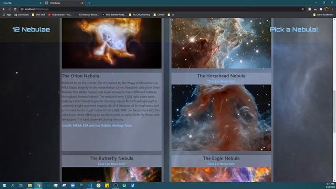Open the Coronavirus Resource bookmark
The height and width of the screenshot is (189, 336).
(87, 15)
